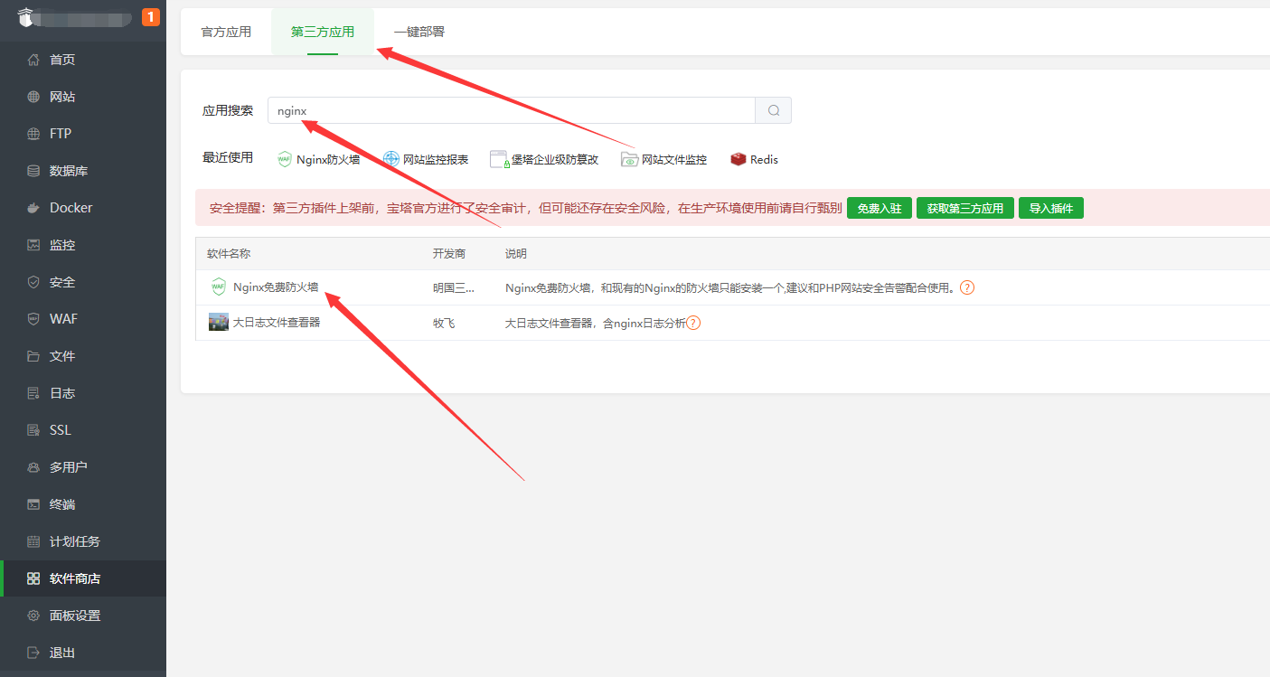
Task: Click the 大日志文件查看器，含nginx日志分析 description text
Action: (x=596, y=323)
